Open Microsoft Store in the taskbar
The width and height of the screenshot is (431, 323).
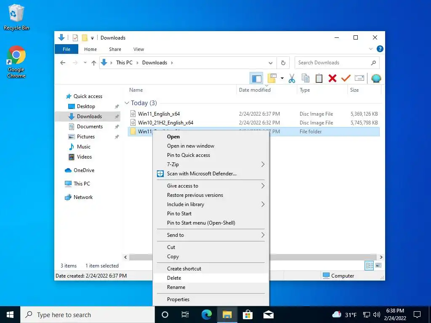point(247,315)
